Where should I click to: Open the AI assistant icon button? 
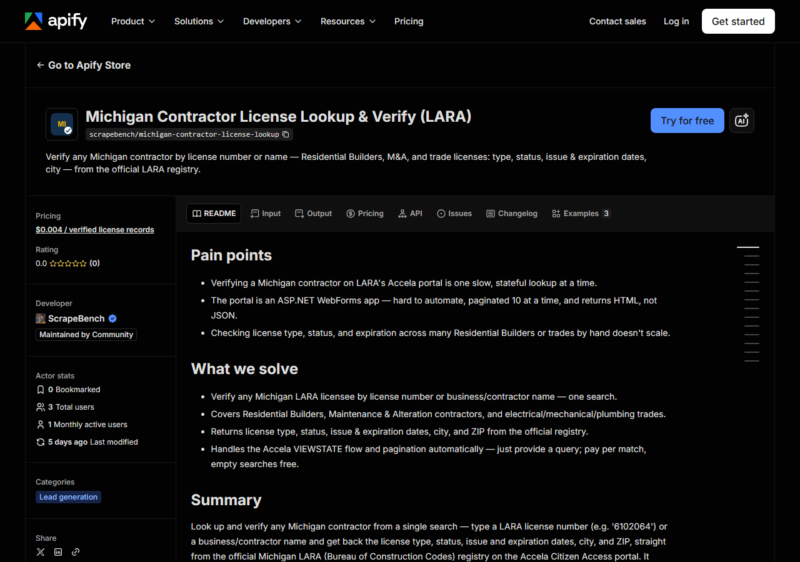click(x=742, y=121)
